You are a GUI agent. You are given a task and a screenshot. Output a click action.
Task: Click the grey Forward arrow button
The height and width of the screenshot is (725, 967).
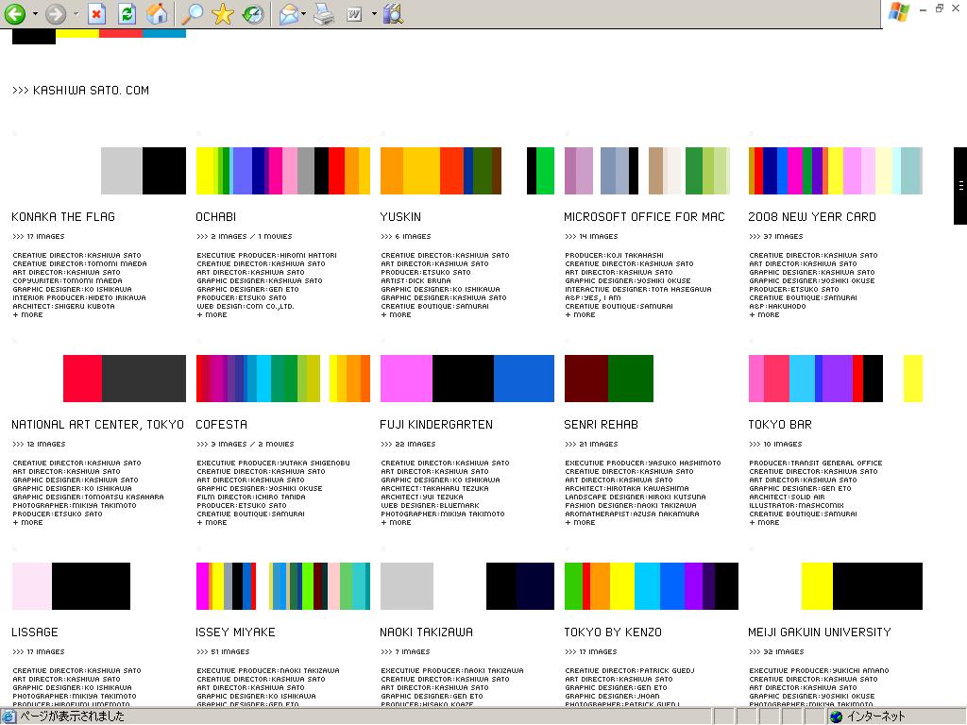(56, 13)
